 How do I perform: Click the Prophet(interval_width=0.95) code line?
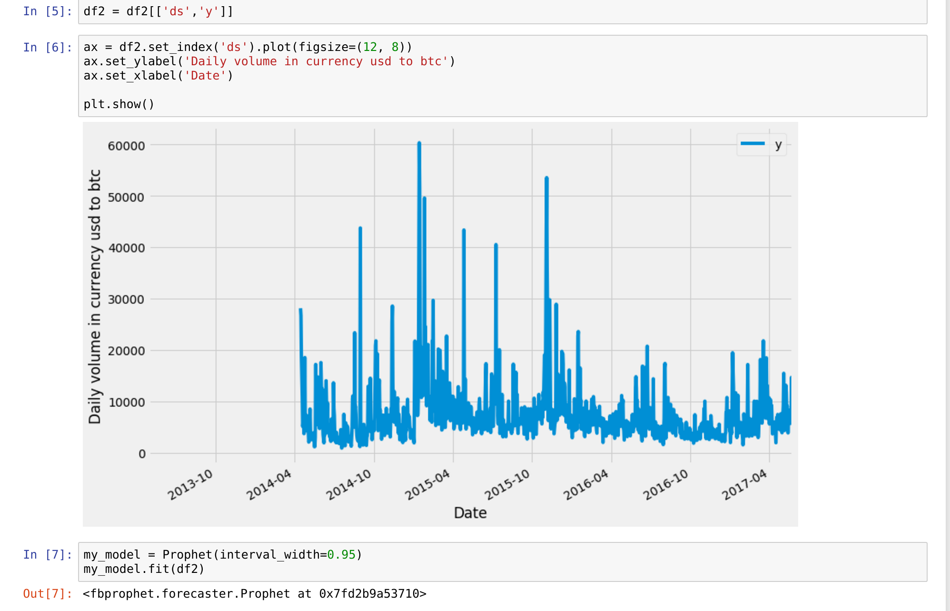[x=222, y=555]
